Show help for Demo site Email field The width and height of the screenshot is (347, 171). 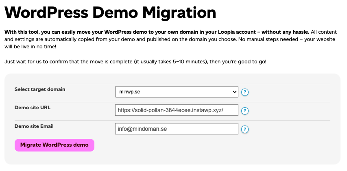245,130
